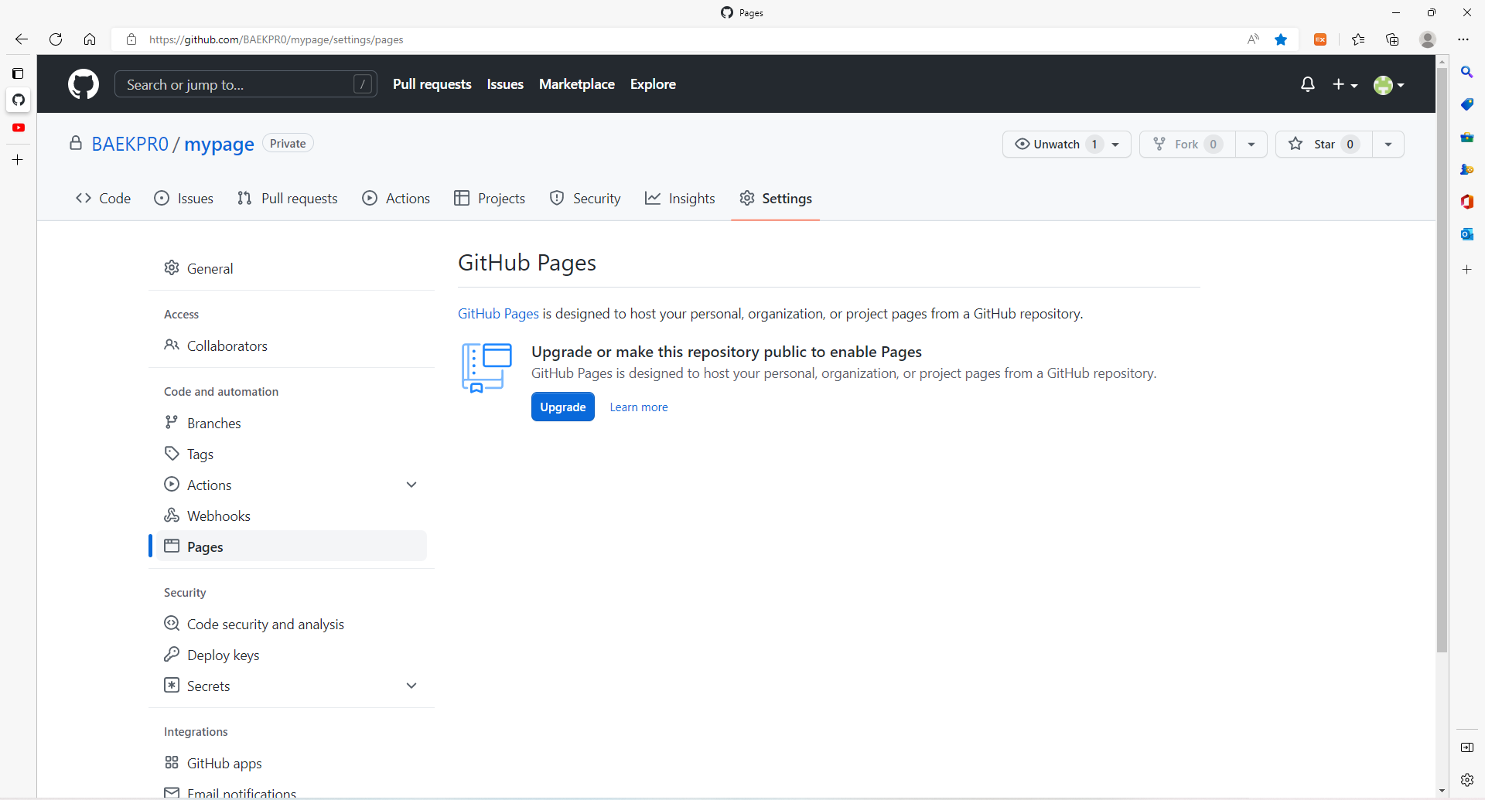Screen dimensions: 1485x800
Task: Go to the browser home page
Action: point(90,39)
